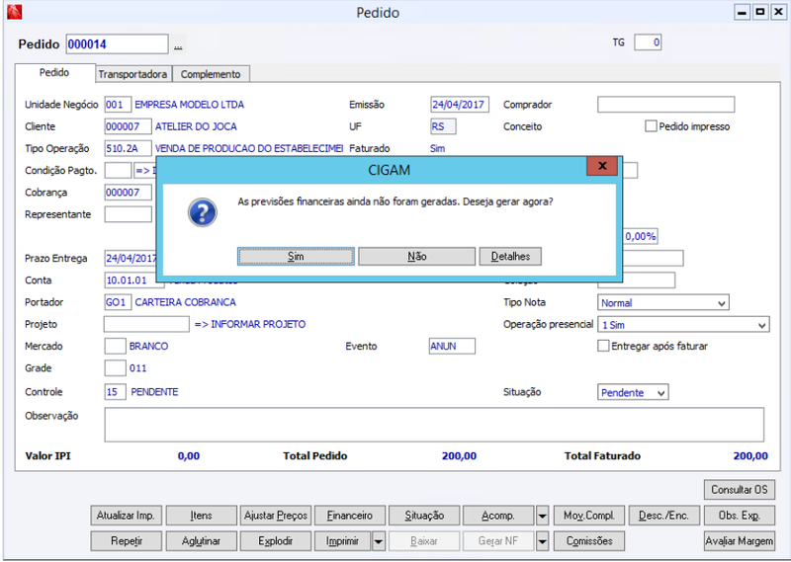Select the Pedido tab

[x=54, y=72]
